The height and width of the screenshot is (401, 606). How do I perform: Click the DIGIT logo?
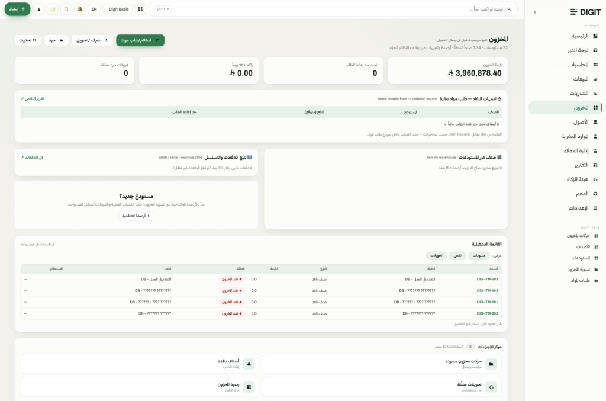[x=585, y=12]
